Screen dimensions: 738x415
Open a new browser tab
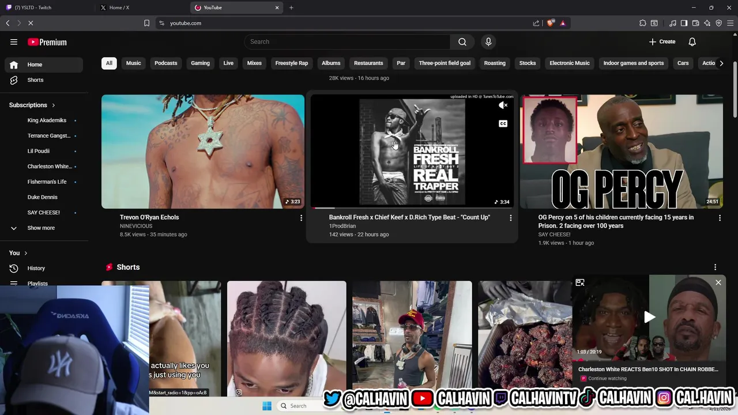291,7
